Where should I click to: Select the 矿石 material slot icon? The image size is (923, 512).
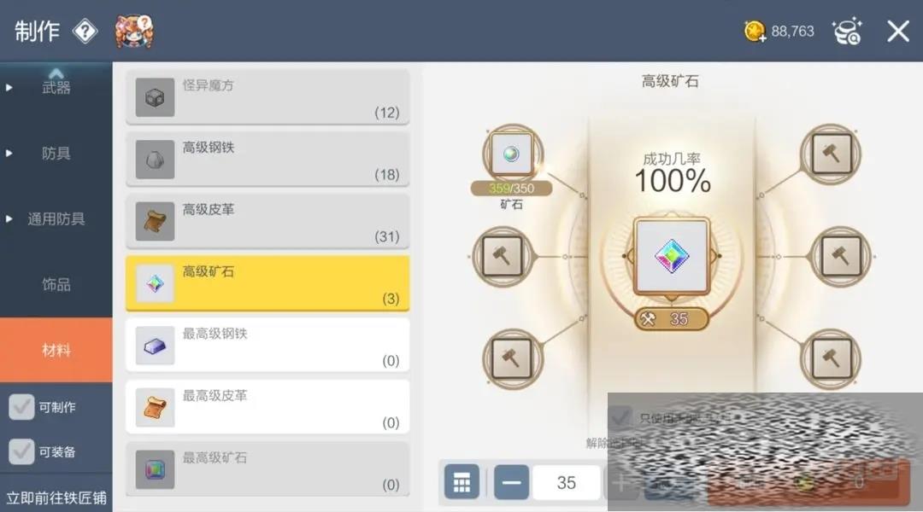click(512, 154)
